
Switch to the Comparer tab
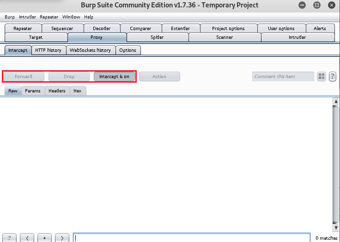(x=140, y=29)
